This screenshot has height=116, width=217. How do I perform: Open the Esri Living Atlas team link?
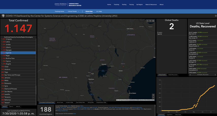(84, 107)
